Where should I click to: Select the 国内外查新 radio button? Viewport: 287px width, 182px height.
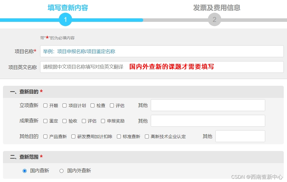coord(61,171)
